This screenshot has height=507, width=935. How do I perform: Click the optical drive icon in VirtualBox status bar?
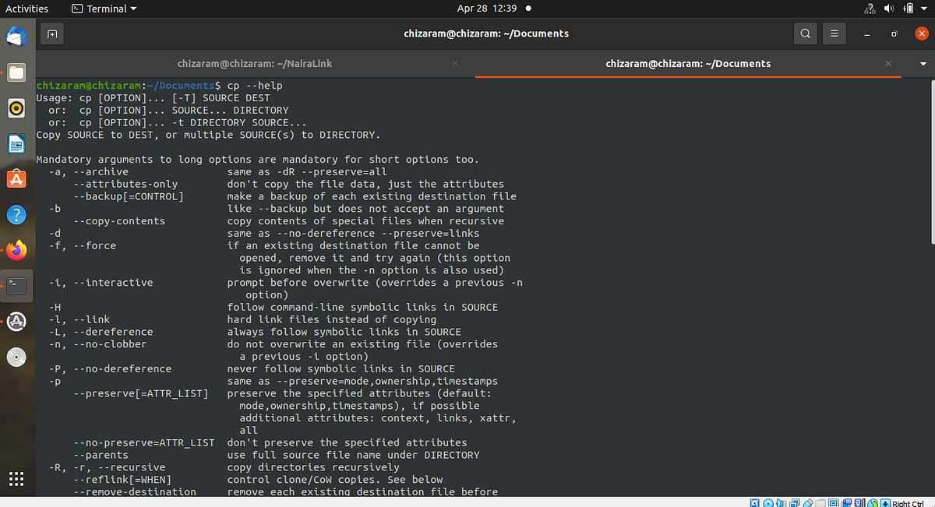pyautogui.click(x=767, y=502)
